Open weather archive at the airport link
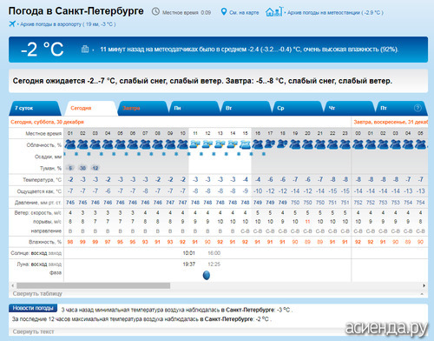 pos(68,24)
